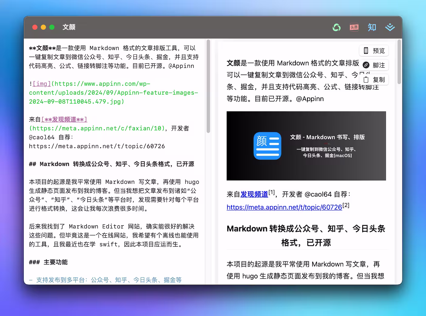Image resolution: width=426 pixels, height=316 pixels.
Task: Minimize the window with yellow button
Action: (x=43, y=27)
